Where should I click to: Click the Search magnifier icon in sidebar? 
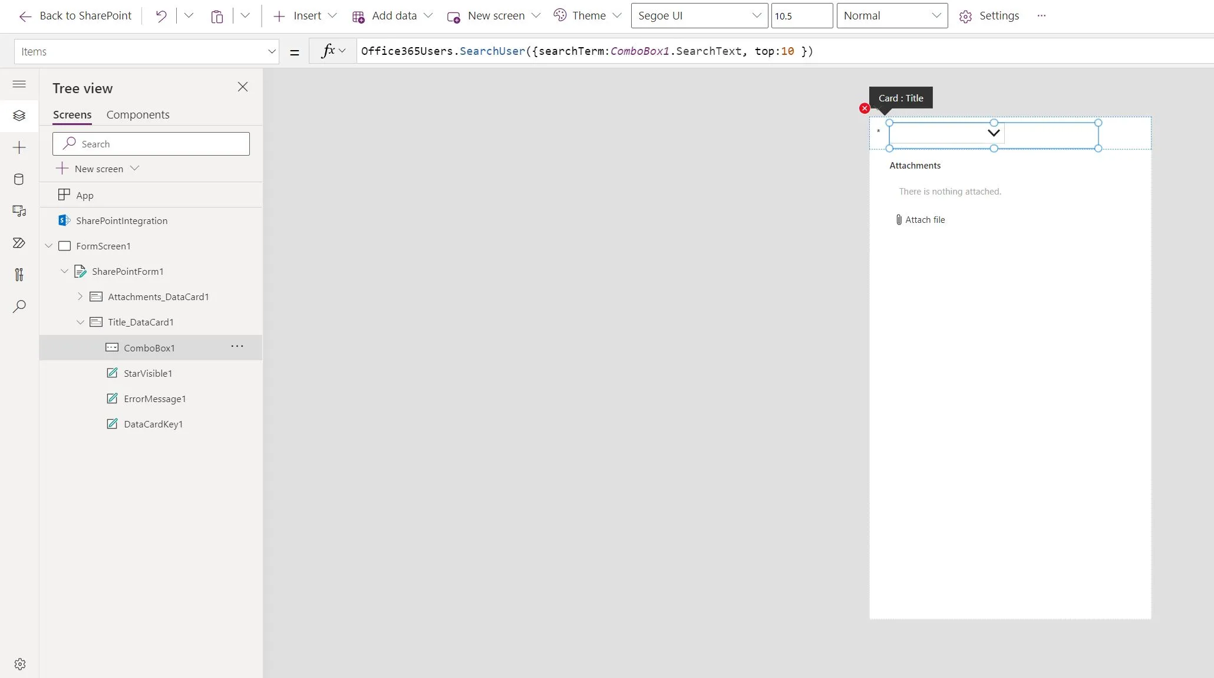click(19, 307)
